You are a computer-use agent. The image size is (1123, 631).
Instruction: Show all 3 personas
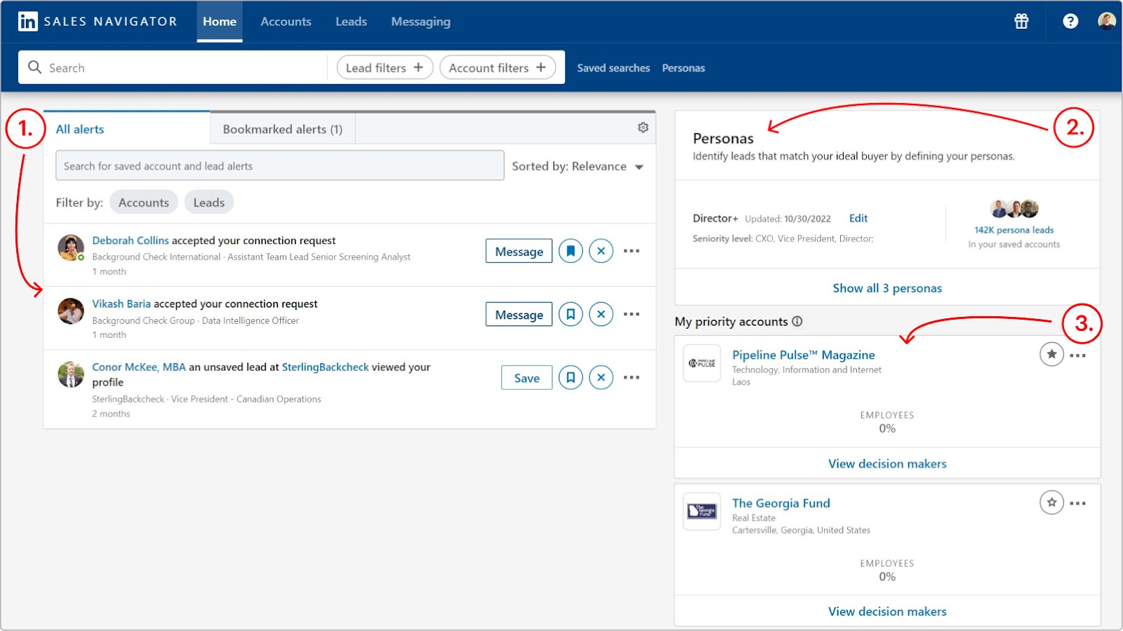coord(887,287)
